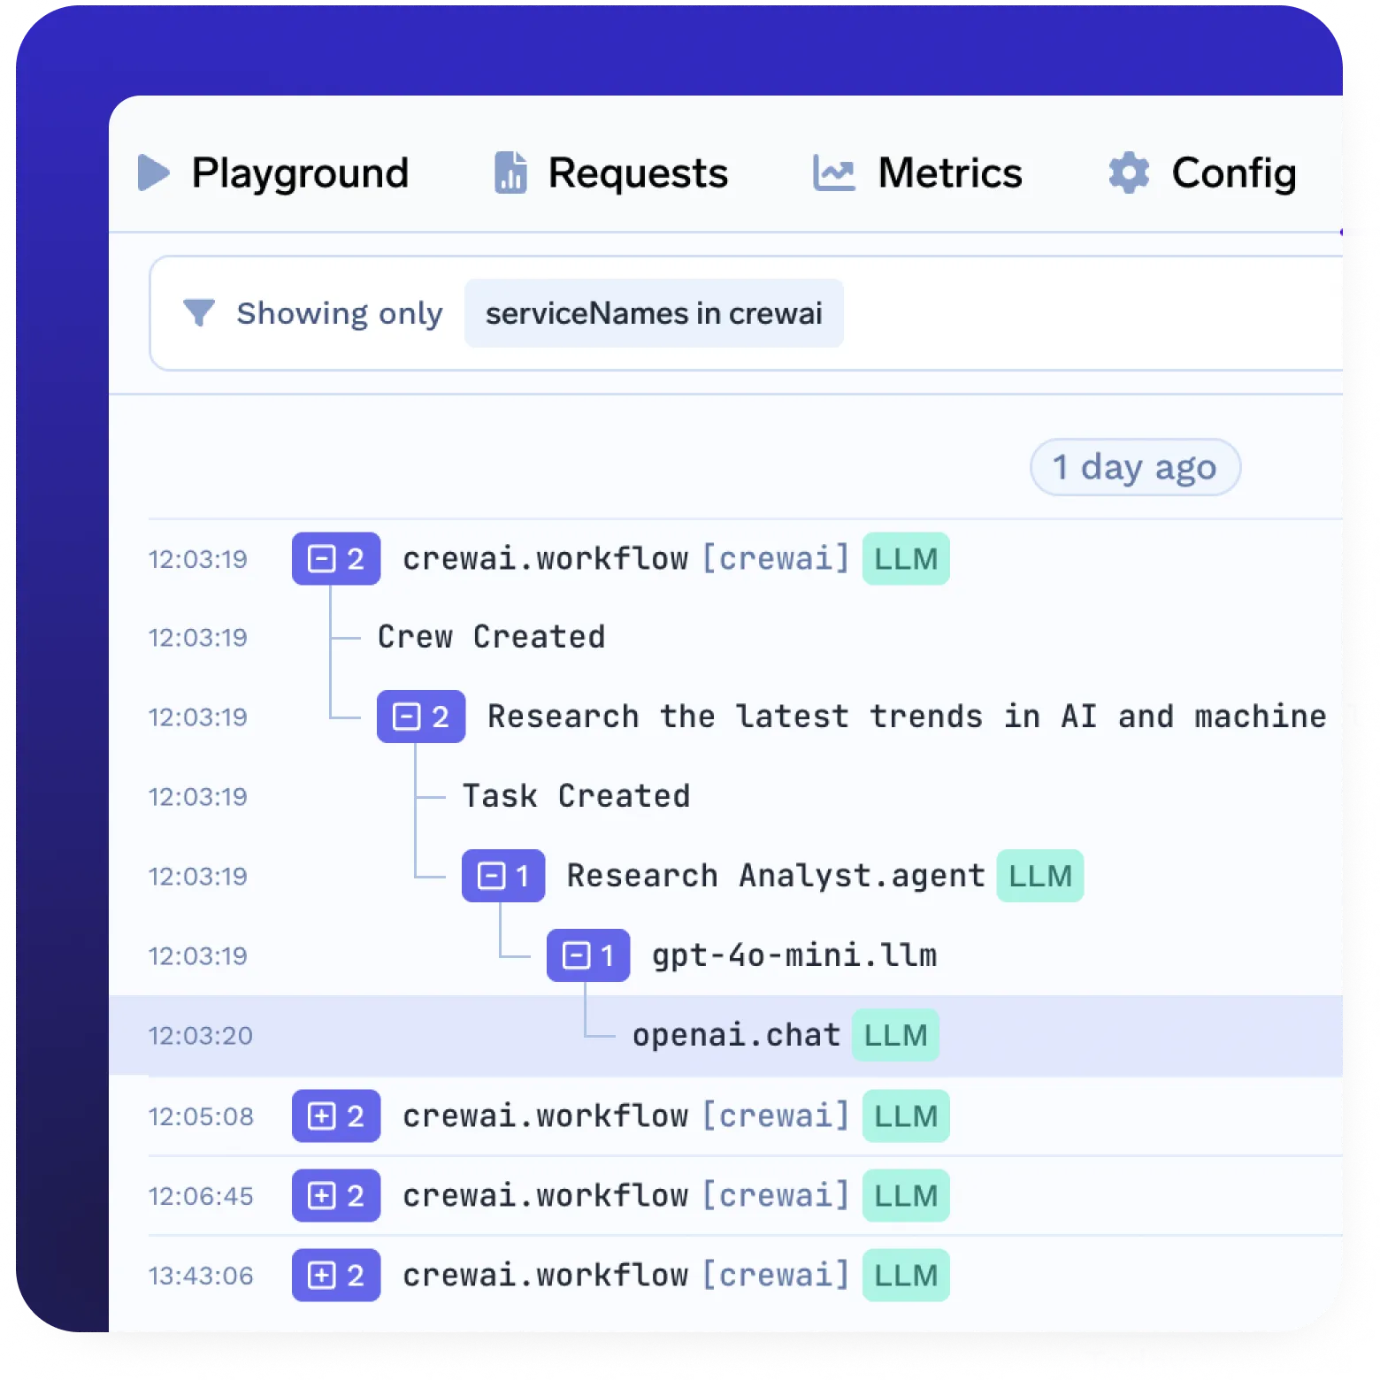Click LLM badge next to openai.chat
This screenshot has height=1380, width=1380.
[895, 1035]
